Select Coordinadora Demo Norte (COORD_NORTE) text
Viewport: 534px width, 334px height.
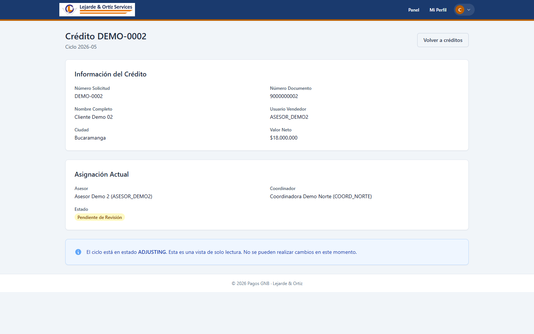click(321, 196)
